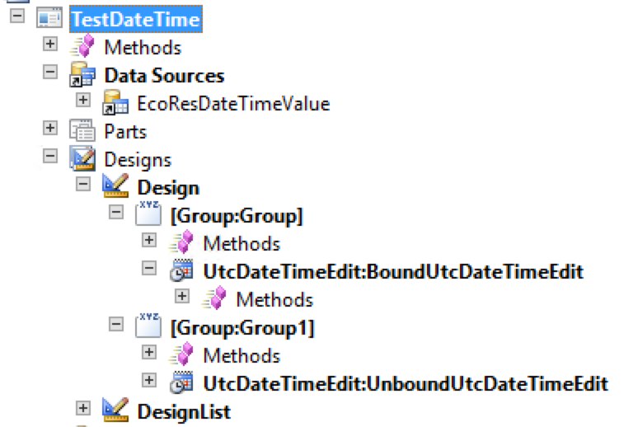Screen dimensions: 633x427
Task: Select the [Group:Group1] label
Action: click(x=242, y=328)
